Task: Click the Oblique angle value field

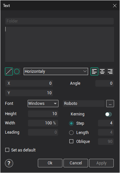Action: (106, 142)
